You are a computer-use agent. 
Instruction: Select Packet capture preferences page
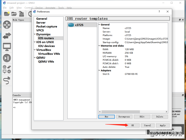point(47,27)
